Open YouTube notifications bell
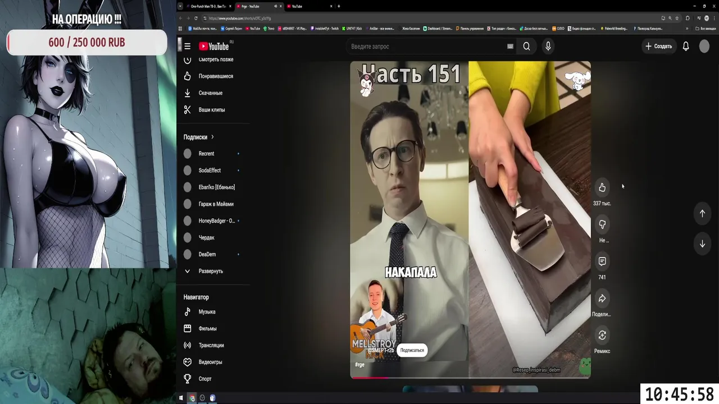This screenshot has height=404, width=719. click(685, 46)
